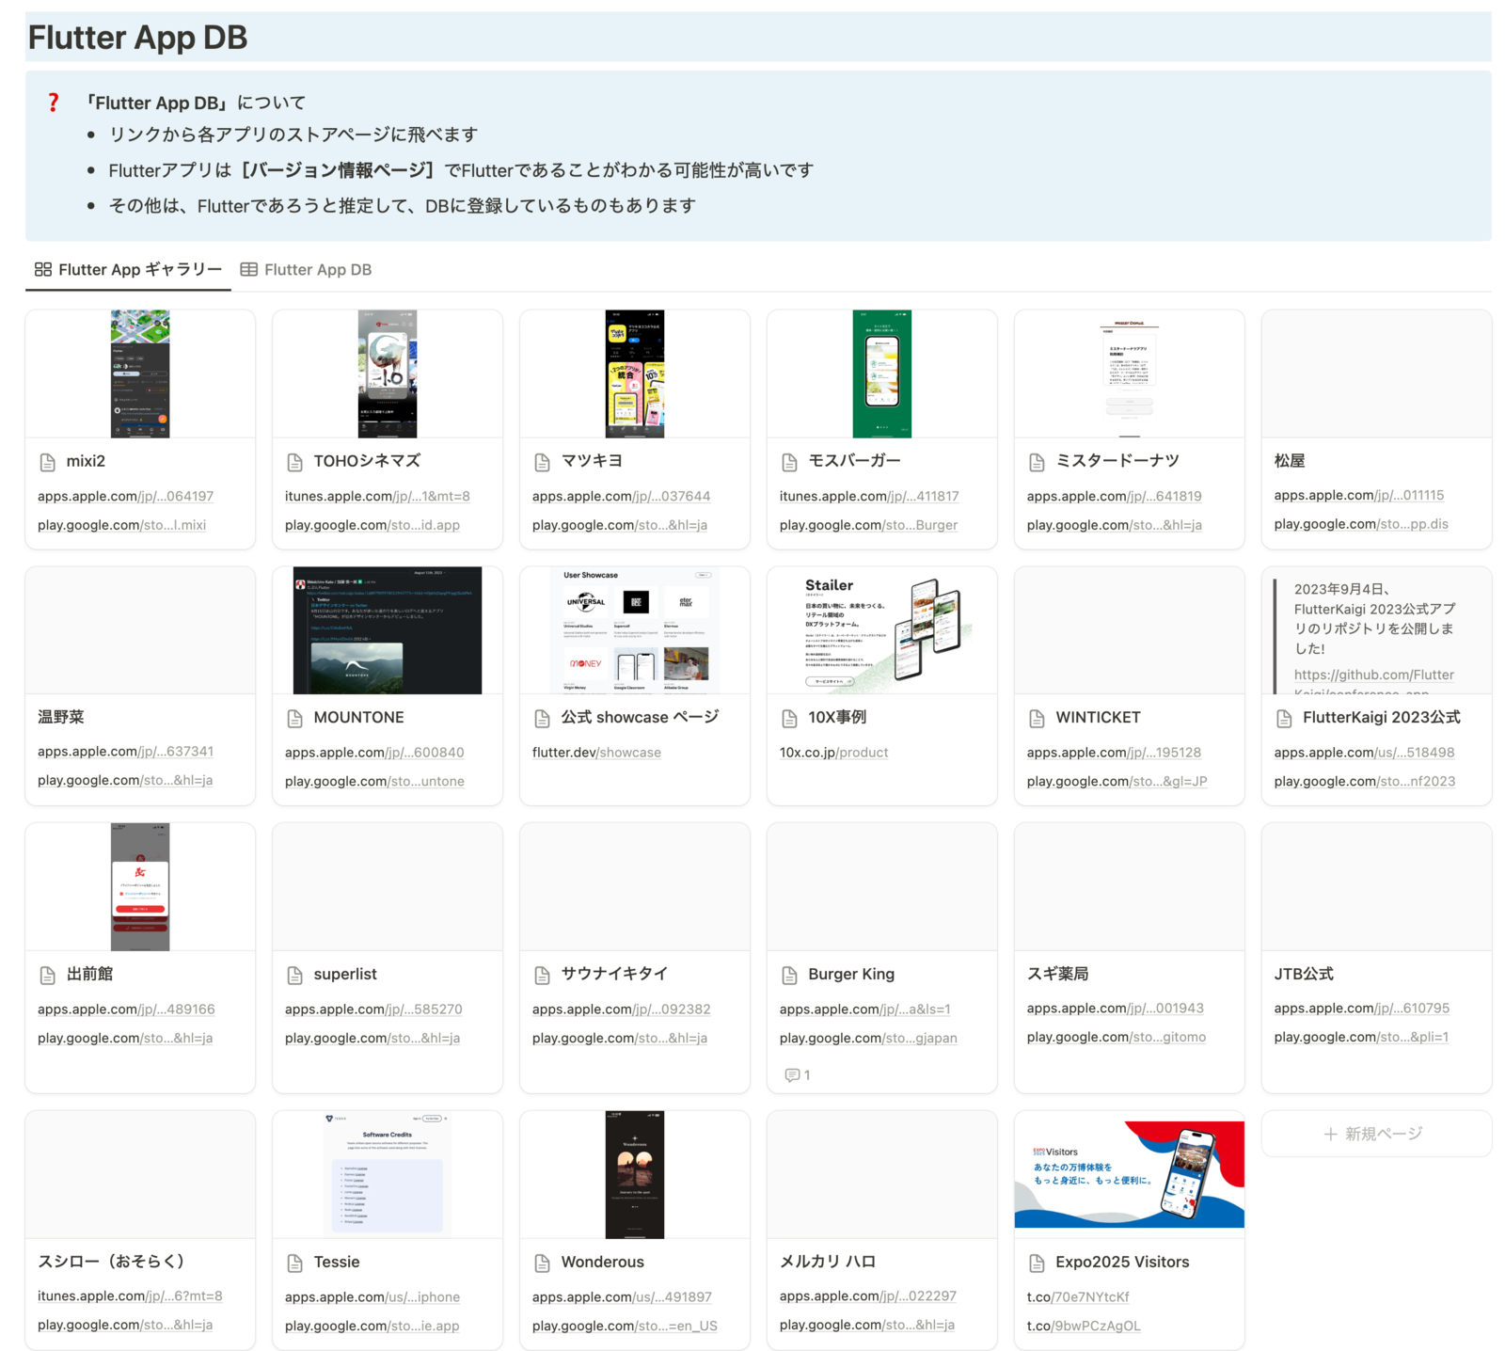1505x1351 pixels.
Task: Click the red question mark callout icon
Action: [x=54, y=103]
